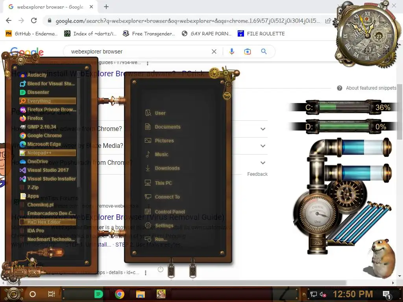Open Firefox Private Browsing entry
Image resolution: width=403 pixels, height=302 pixels.
pos(48,110)
